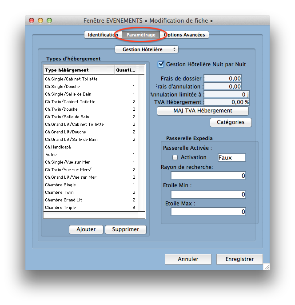Image resolution: width=295 pixels, height=305 pixels.
Task: Select the Chambre Twin row
Action: coord(91,193)
